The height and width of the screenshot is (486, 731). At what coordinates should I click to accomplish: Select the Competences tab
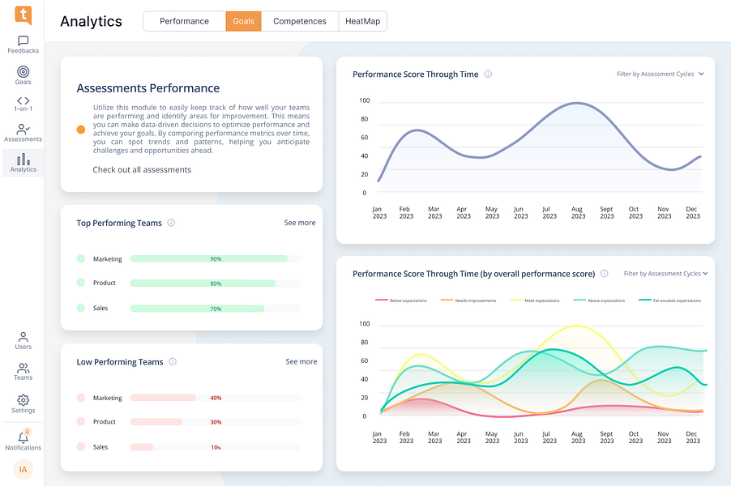click(300, 21)
